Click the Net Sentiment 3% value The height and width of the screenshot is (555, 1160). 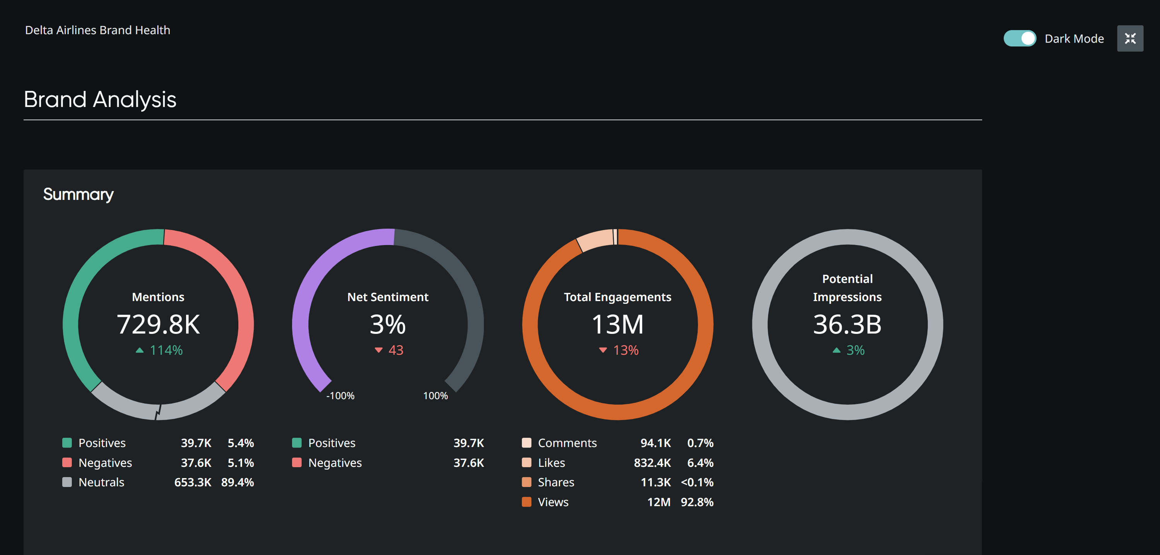tap(388, 324)
